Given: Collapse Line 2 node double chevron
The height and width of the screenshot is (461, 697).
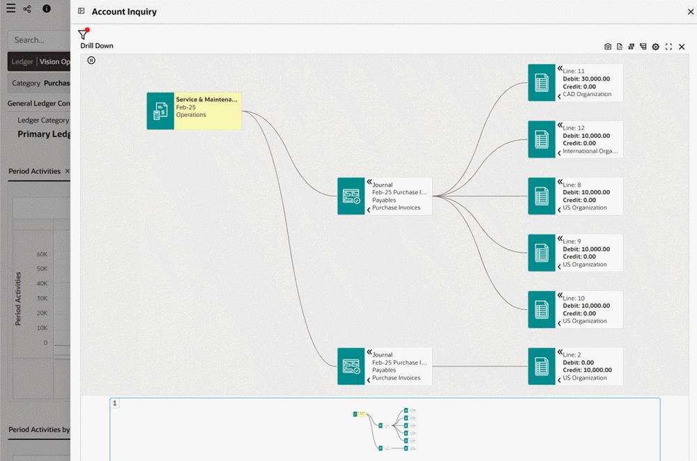Looking at the screenshot, I should (560, 352).
